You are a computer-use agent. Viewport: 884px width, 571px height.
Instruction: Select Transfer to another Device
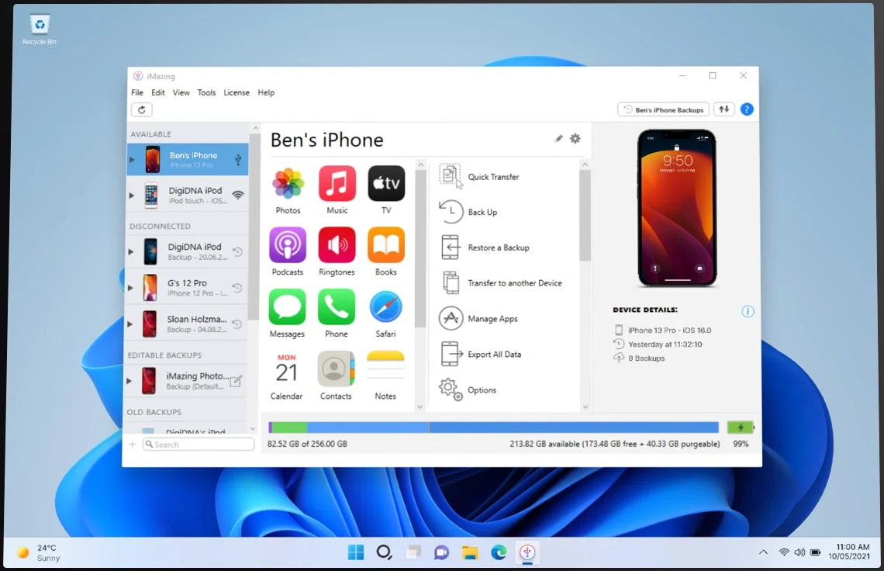click(501, 283)
